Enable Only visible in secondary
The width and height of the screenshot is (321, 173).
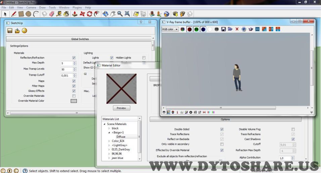pos(222,144)
